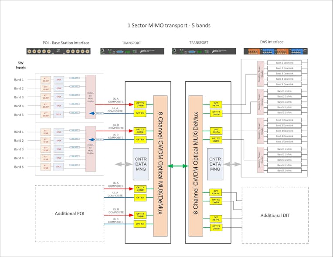Image resolution: width=333 pixels, height=257 pixels.
Task: Click the "SW Inputs" label
Action: pos(20,65)
